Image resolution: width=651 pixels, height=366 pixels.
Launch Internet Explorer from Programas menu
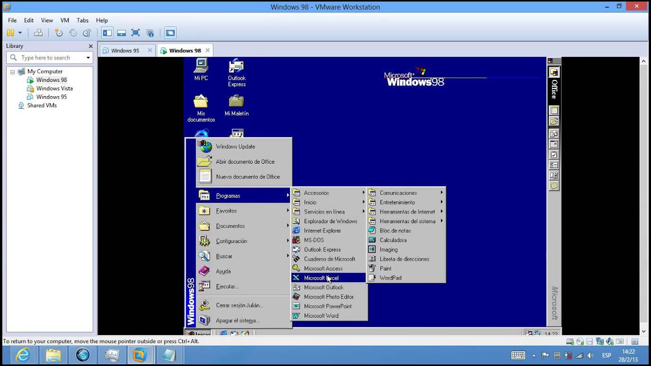pyautogui.click(x=329, y=231)
